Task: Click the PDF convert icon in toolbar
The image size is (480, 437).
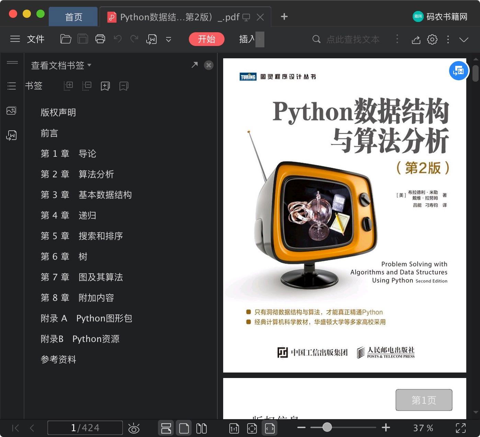Action: pyautogui.click(x=151, y=39)
